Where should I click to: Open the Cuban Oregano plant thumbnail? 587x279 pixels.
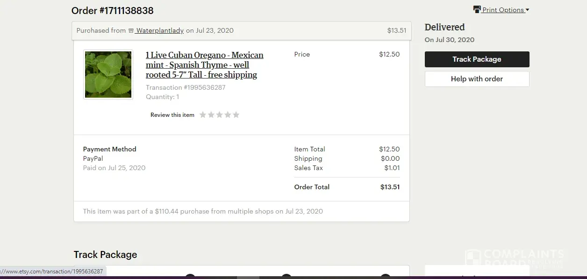tap(108, 74)
